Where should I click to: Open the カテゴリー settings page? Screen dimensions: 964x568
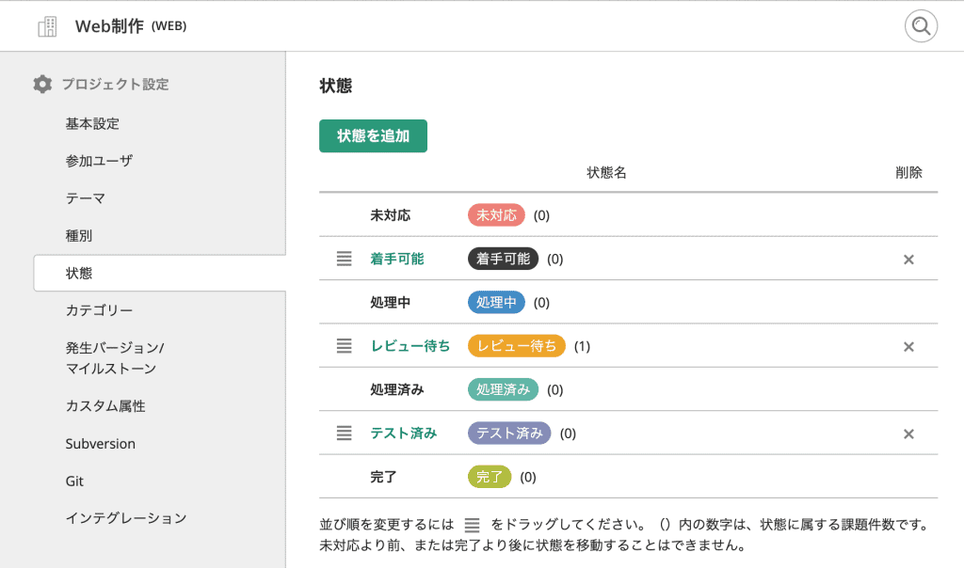click(x=99, y=310)
